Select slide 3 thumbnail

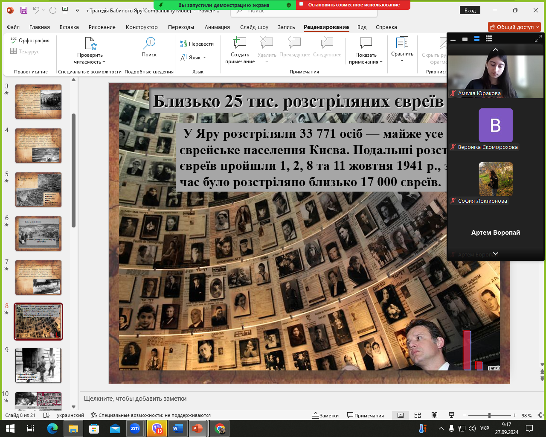[x=38, y=102]
